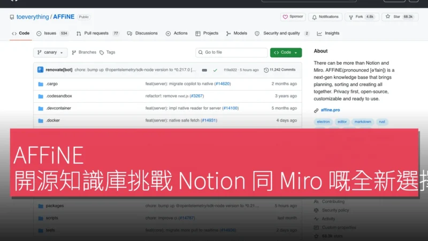The width and height of the screenshot is (428, 241).
Task: Visit the affine.pro website link
Action: [330, 110]
